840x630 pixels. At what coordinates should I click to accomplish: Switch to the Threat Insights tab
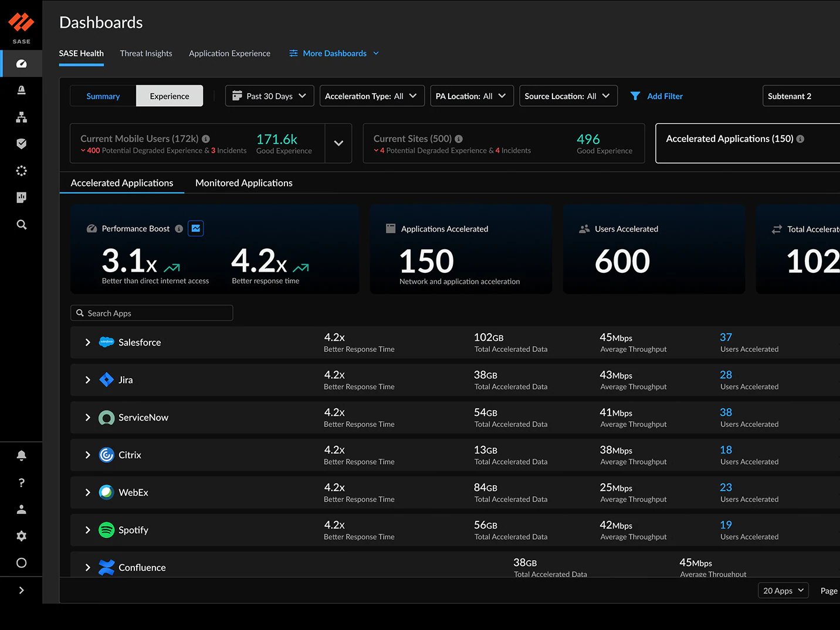coord(146,53)
